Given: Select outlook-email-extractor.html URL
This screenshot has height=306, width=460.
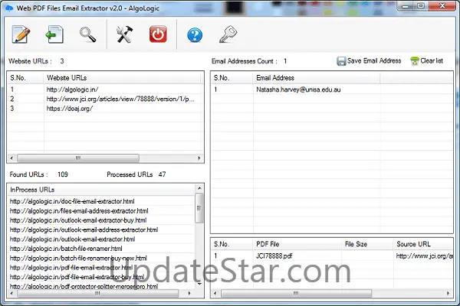Looking at the screenshot, I should 72,239.
